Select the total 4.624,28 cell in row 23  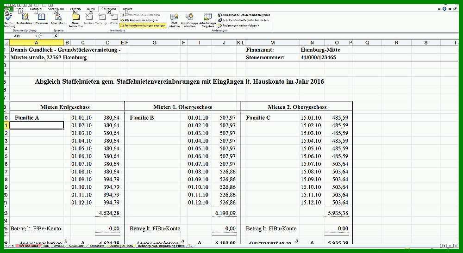pos(108,213)
